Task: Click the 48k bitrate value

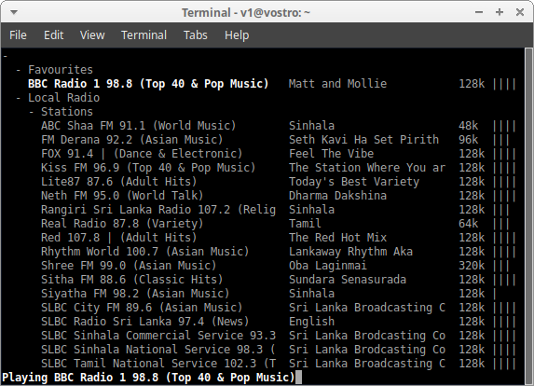Action: [x=468, y=126]
